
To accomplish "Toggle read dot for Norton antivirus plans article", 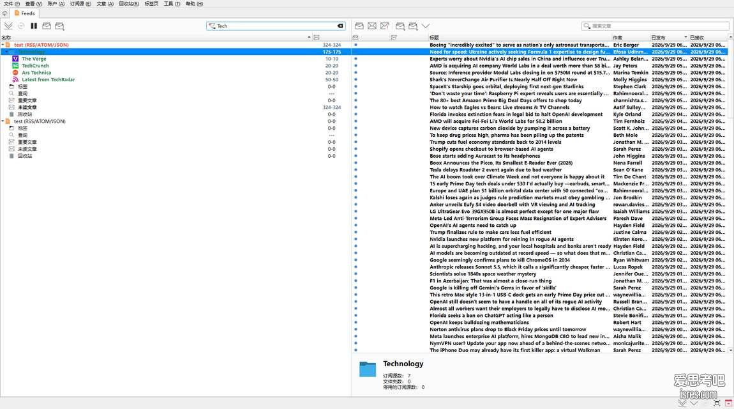I will (x=356, y=329).
